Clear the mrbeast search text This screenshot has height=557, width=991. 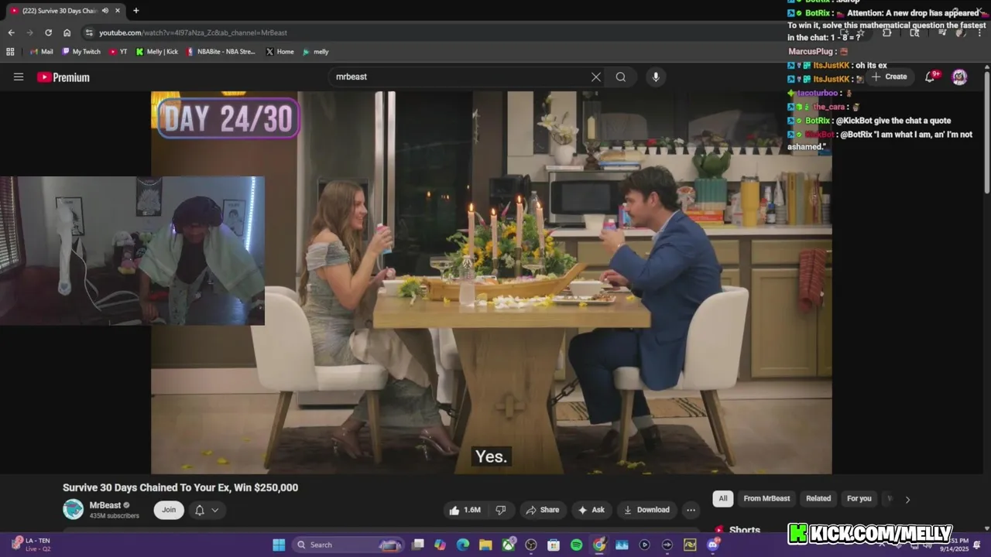[x=596, y=77]
